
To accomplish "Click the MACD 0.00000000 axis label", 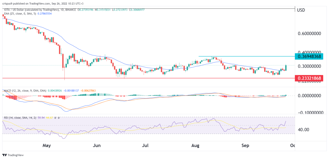I will tap(309, 96).
